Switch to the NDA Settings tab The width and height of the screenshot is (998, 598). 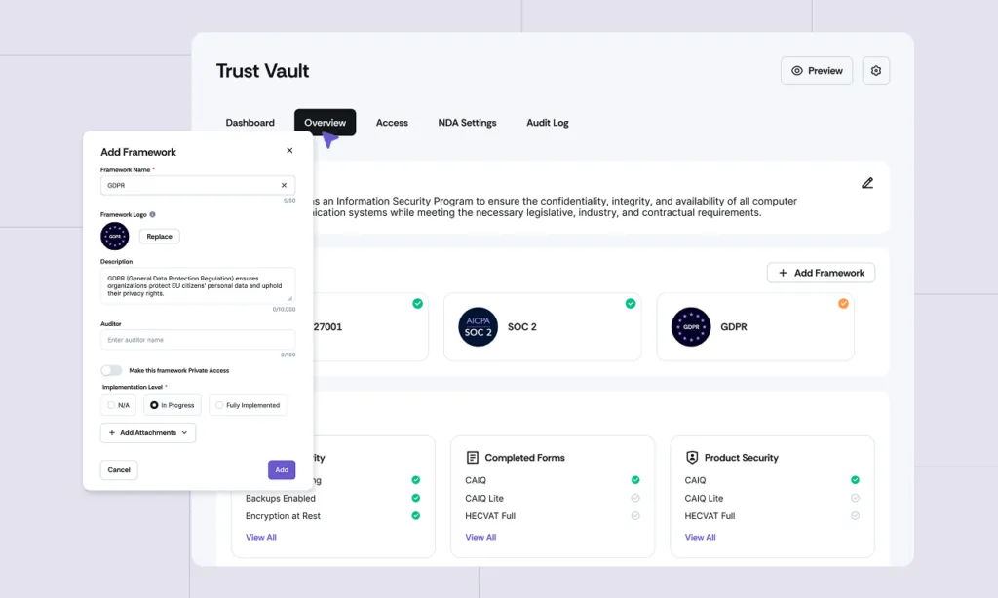coord(465,123)
